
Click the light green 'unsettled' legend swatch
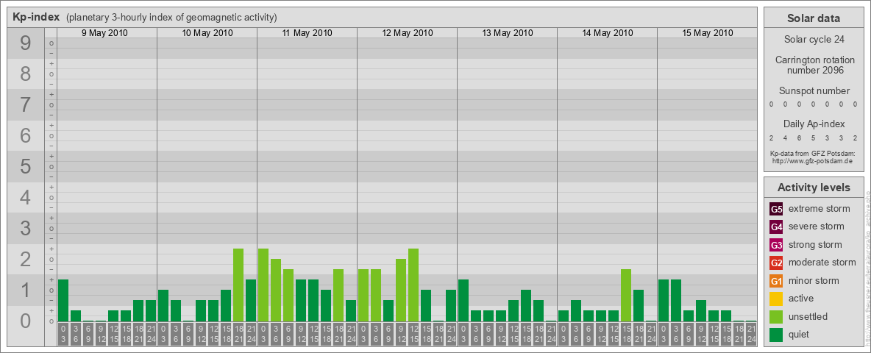pos(776,316)
